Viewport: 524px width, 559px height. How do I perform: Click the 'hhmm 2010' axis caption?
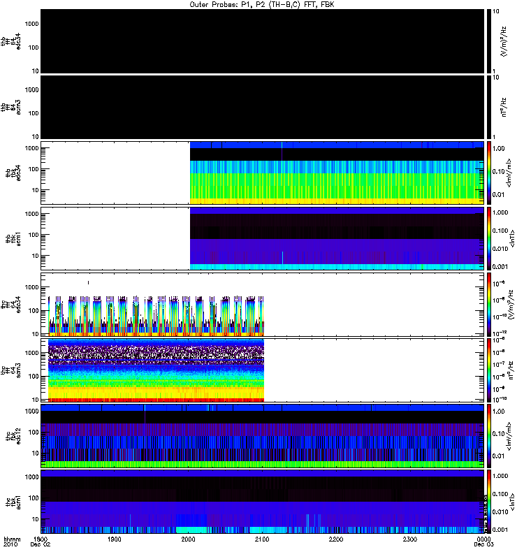tap(12, 542)
